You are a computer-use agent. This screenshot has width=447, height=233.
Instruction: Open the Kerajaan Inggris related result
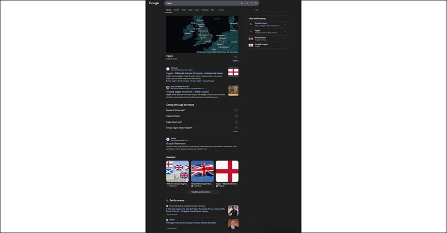click(267, 45)
